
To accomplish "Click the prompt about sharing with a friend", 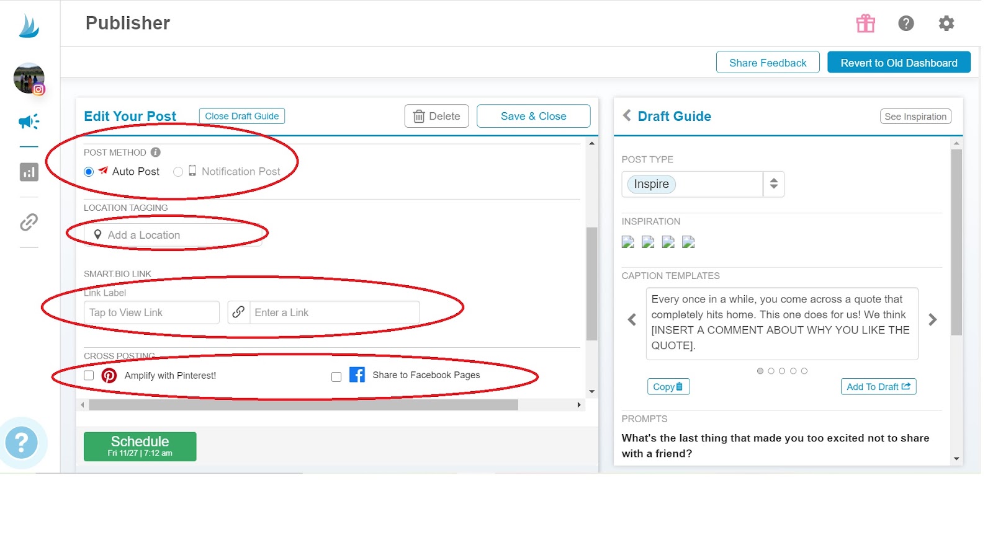I will coord(776,446).
